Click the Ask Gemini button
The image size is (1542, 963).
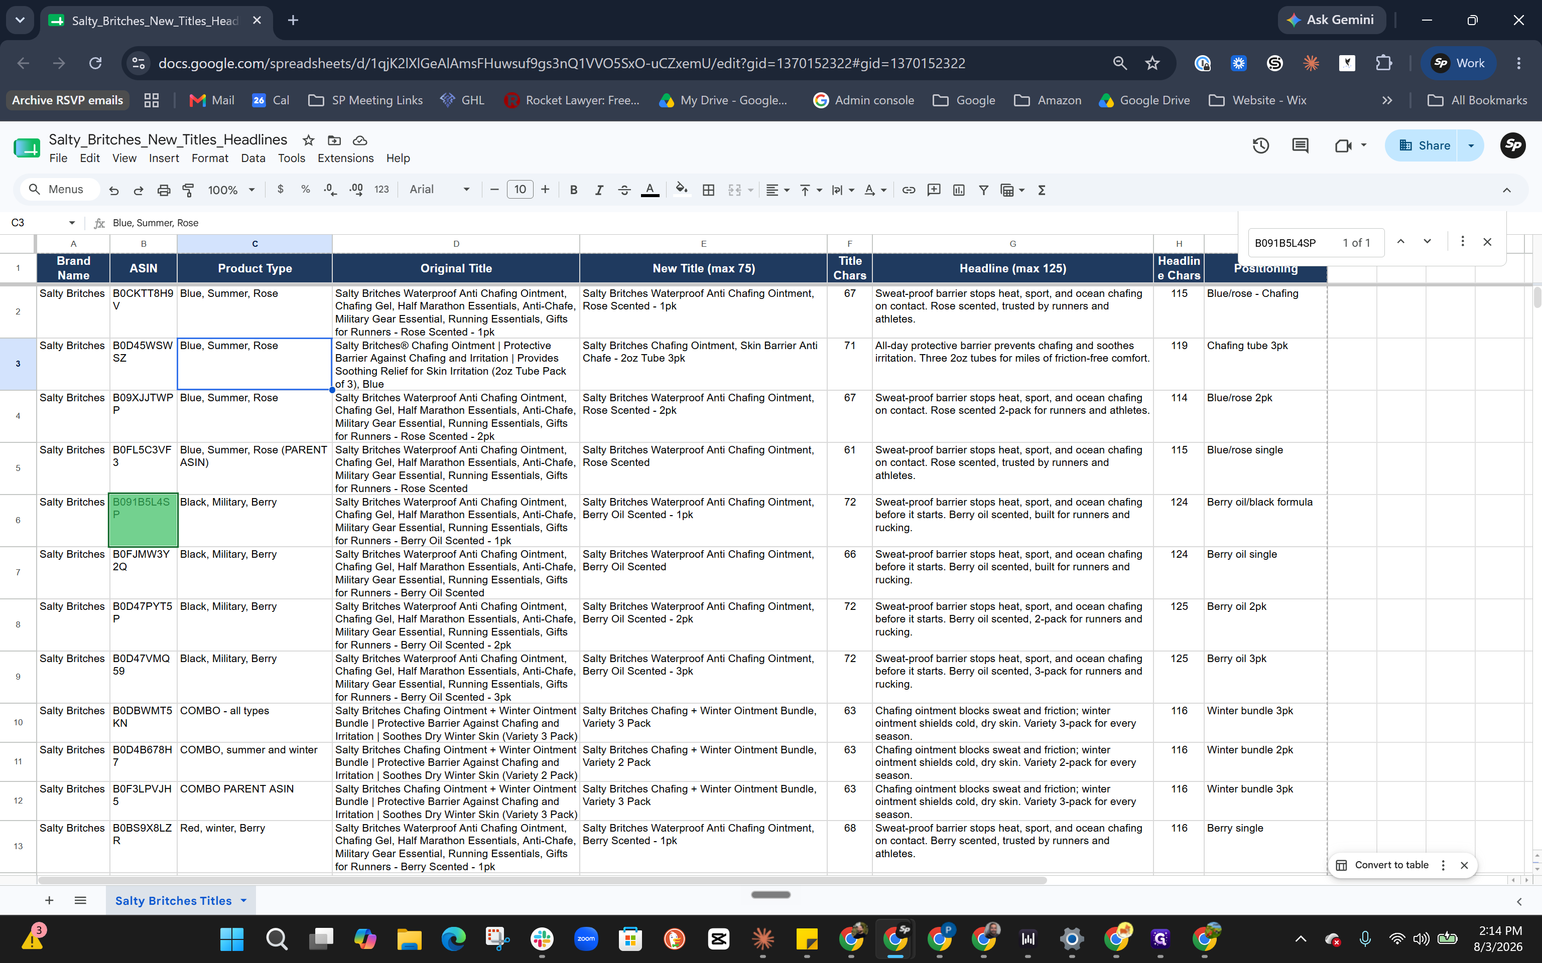pyautogui.click(x=1331, y=21)
